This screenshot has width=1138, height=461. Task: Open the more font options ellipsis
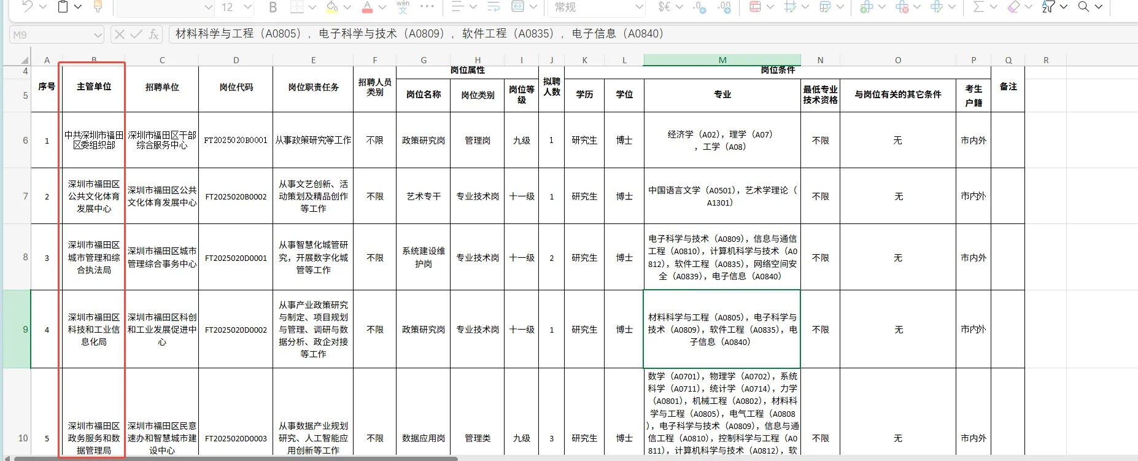point(427,7)
